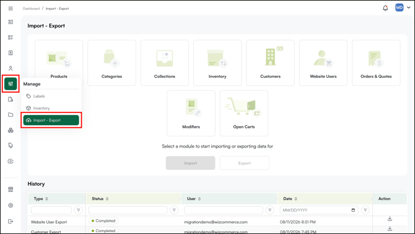
Task: Open the customers person sidebar icon
Action: click(11, 69)
